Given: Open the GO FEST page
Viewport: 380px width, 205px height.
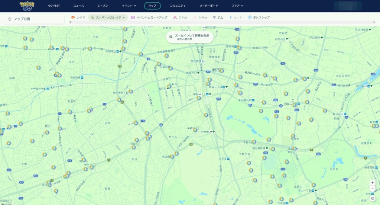Looking at the screenshot, I should click(x=54, y=5).
